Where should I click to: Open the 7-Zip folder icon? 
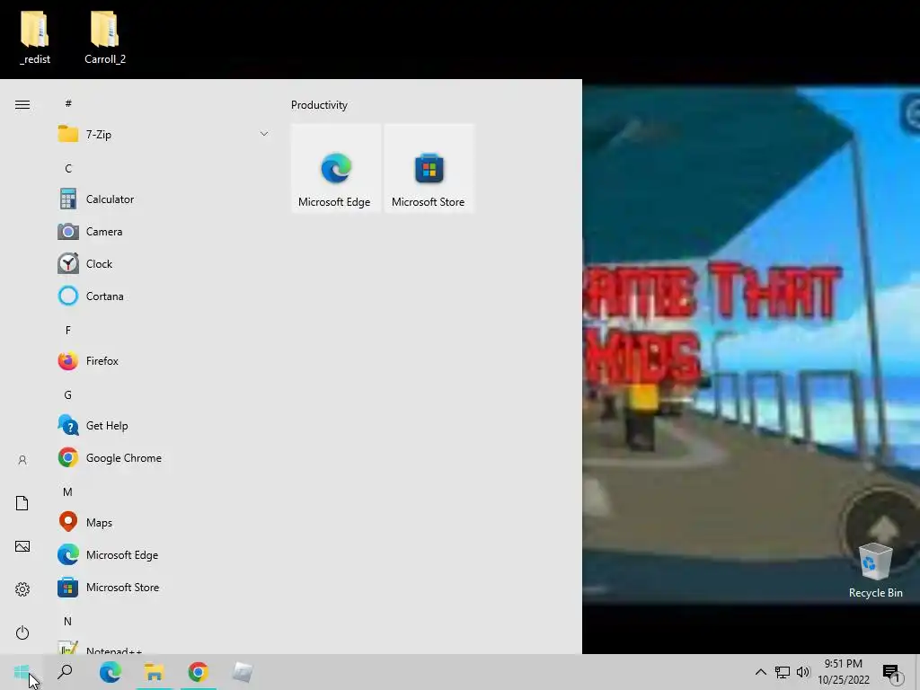[x=68, y=134]
